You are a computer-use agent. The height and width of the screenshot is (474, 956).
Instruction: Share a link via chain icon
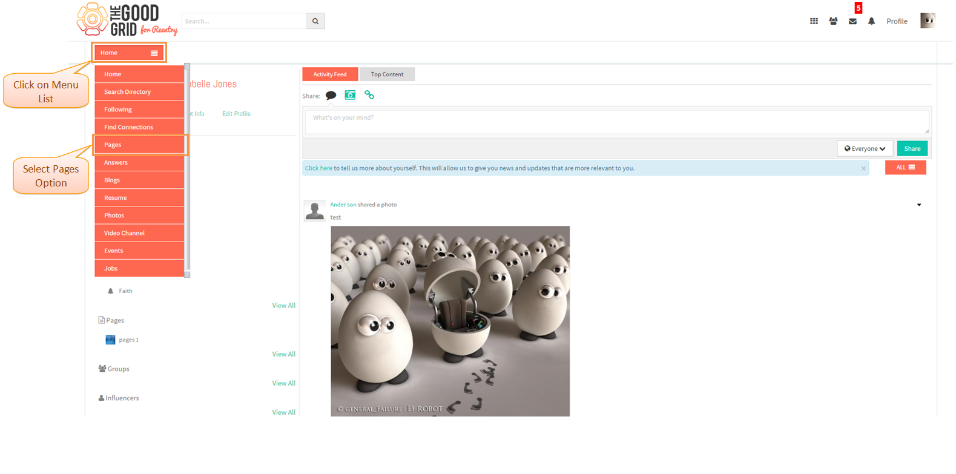369,95
